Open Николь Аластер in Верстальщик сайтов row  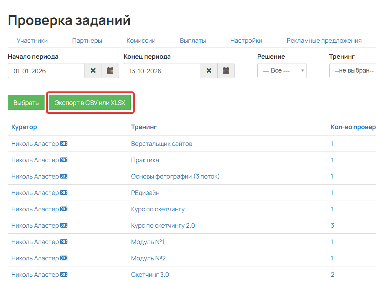point(35,144)
